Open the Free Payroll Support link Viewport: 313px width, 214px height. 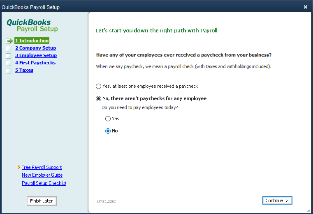click(42, 167)
